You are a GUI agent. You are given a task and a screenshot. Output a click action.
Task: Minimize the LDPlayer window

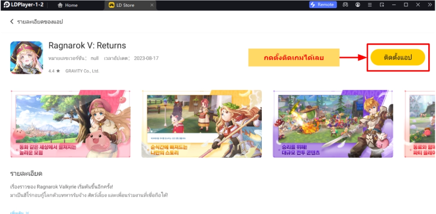pyautogui.click(x=394, y=5)
